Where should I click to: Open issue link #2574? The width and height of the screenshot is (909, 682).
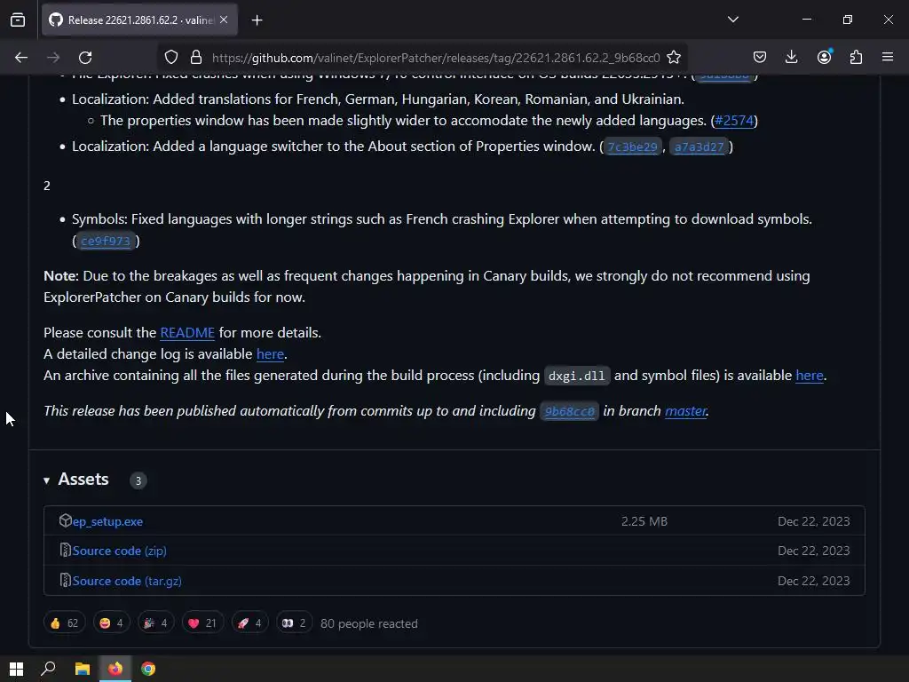tap(734, 121)
